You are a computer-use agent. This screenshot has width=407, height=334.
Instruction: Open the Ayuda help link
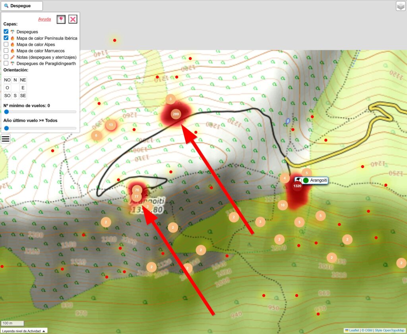pyautogui.click(x=45, y=19)
